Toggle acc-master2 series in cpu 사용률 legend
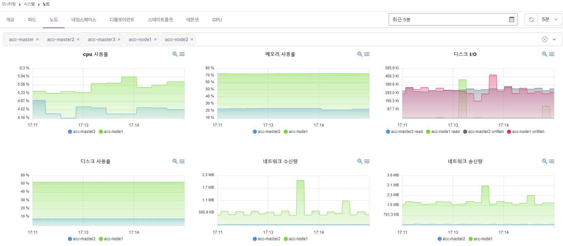Viewport: 563px width, 246px height. pyautogui.click(x=82, y=132)
